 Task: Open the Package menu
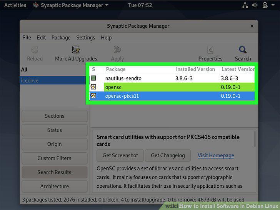pyautogui.click(x=61, y=38)
